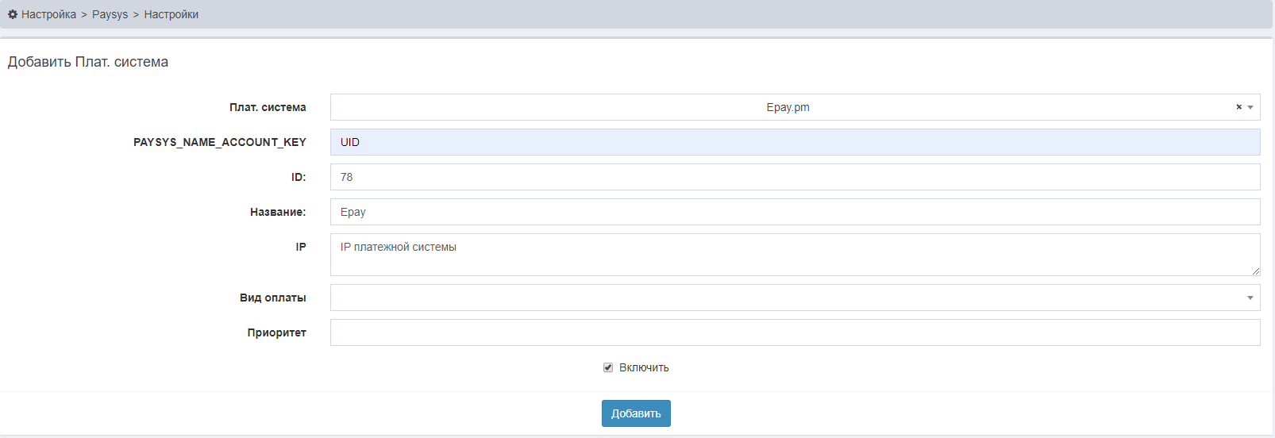Click the PAYSYS_NAME_ACCOUNT_KEY field label
The height and width of the screenshot is (438, 1275).
pos(220,142)
